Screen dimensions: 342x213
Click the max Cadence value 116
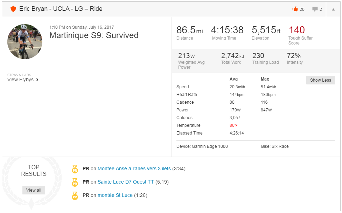click(264, 102)
